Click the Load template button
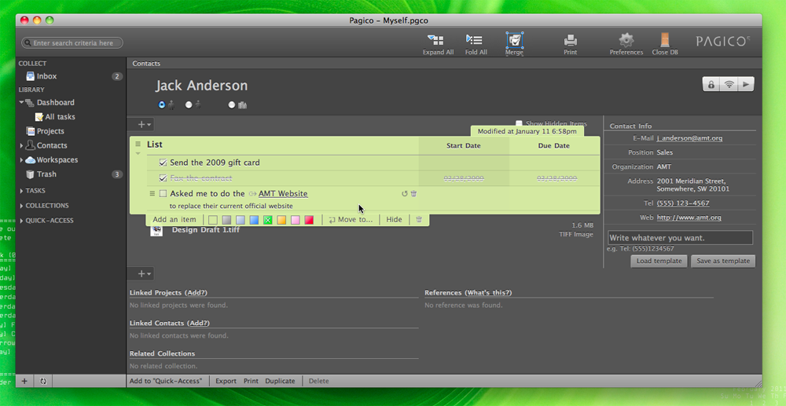 (658, 261)
